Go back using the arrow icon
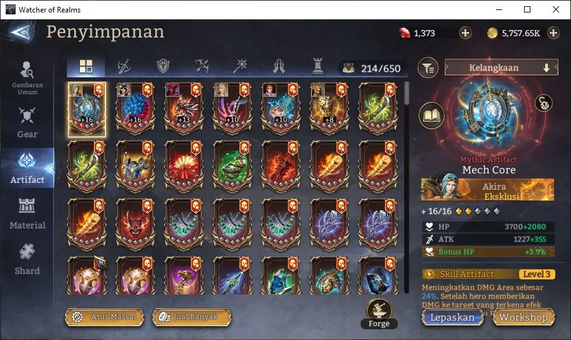 [21, 32]
